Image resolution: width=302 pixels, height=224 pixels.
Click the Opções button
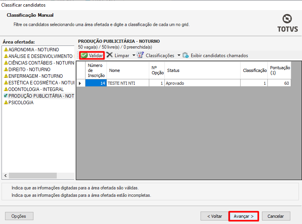19,216
